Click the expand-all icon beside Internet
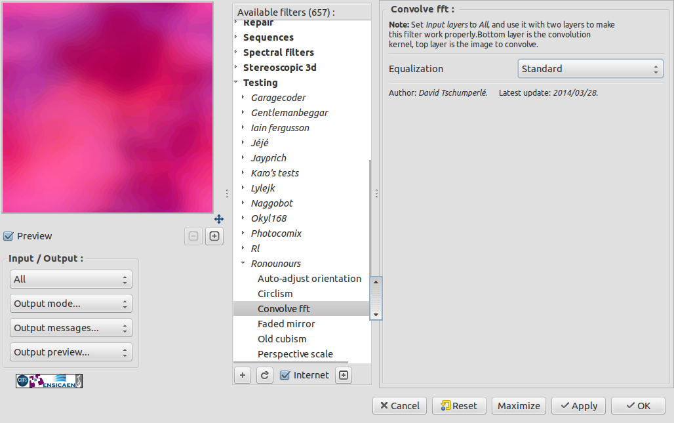The image size is (674, 423). 344,375
